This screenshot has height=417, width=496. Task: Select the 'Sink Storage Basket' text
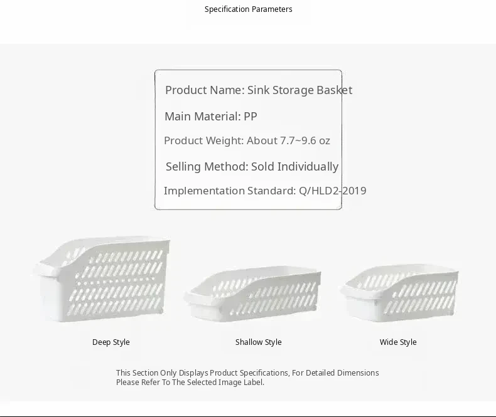coord(299,90)
